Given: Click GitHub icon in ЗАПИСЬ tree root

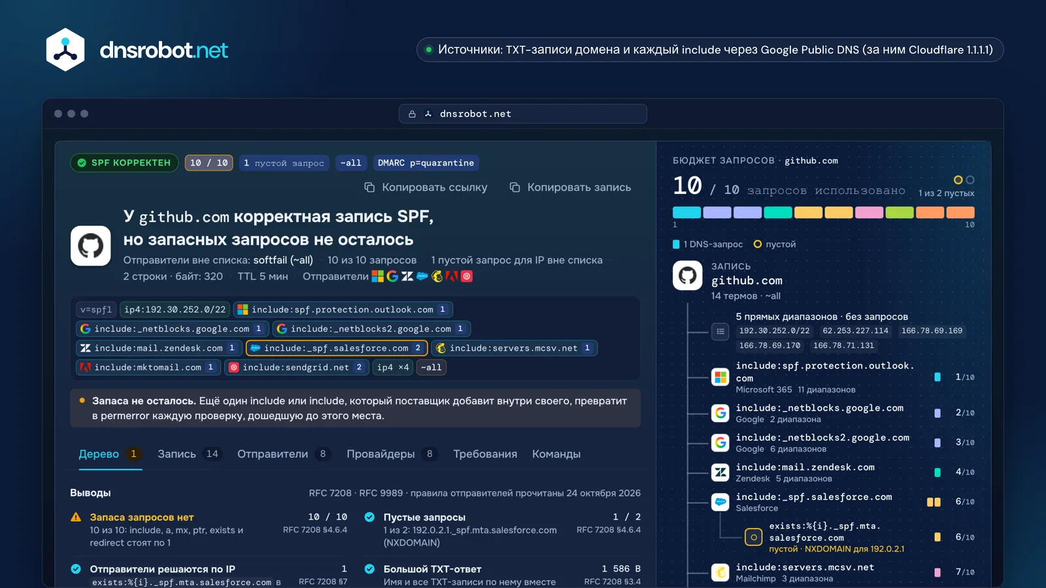Looking at the screenshot, I should [687, 275].
